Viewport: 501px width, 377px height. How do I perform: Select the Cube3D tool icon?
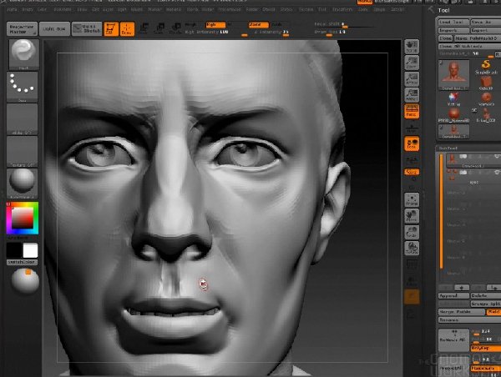pos(486,83)
